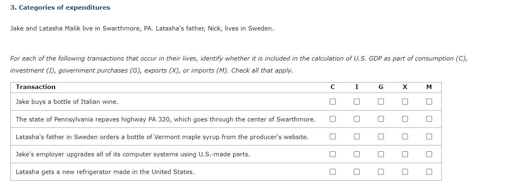This screenshot has height=192, width=510.
Task: Check M for Jake buys Italian wine
Action: [429, 101]
